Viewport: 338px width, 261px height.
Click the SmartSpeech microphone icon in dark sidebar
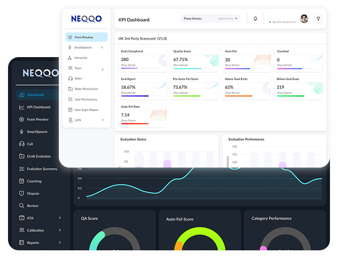21,131
